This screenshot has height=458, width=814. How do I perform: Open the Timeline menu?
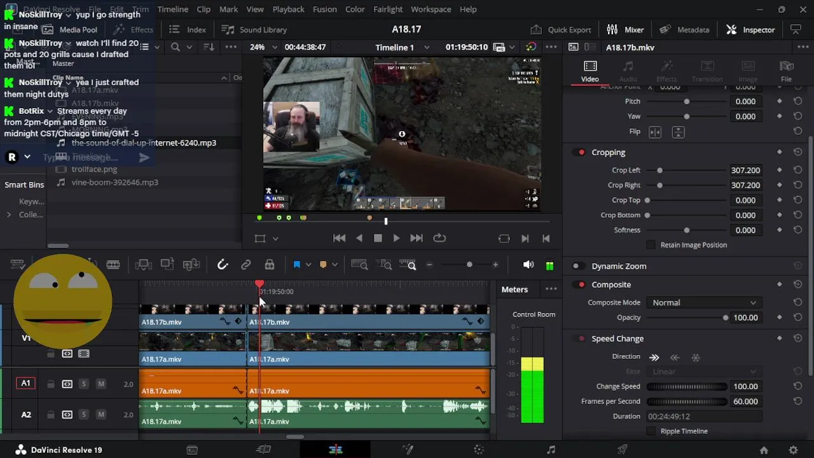(x=172, y=9)
